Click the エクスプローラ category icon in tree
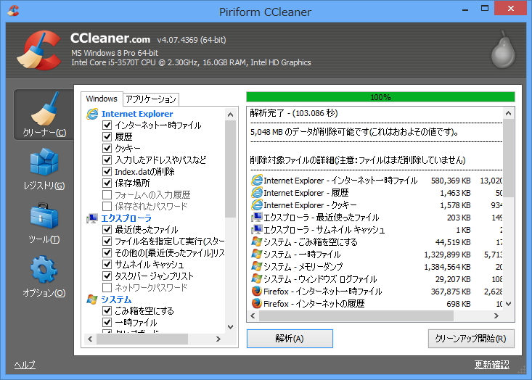 pos(92,218)
